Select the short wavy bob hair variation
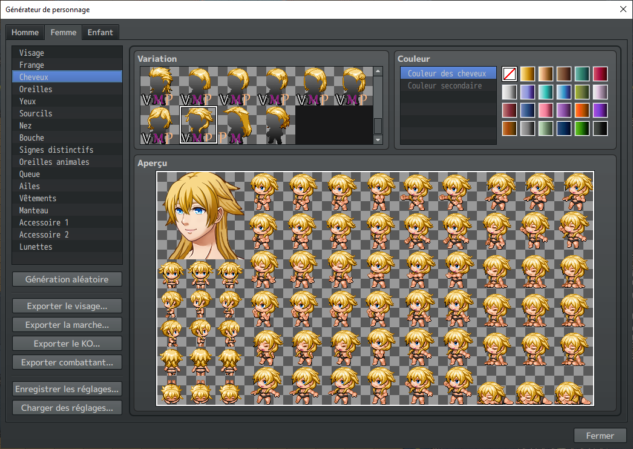This screenshot has height=449, width=633. (160, 125)
